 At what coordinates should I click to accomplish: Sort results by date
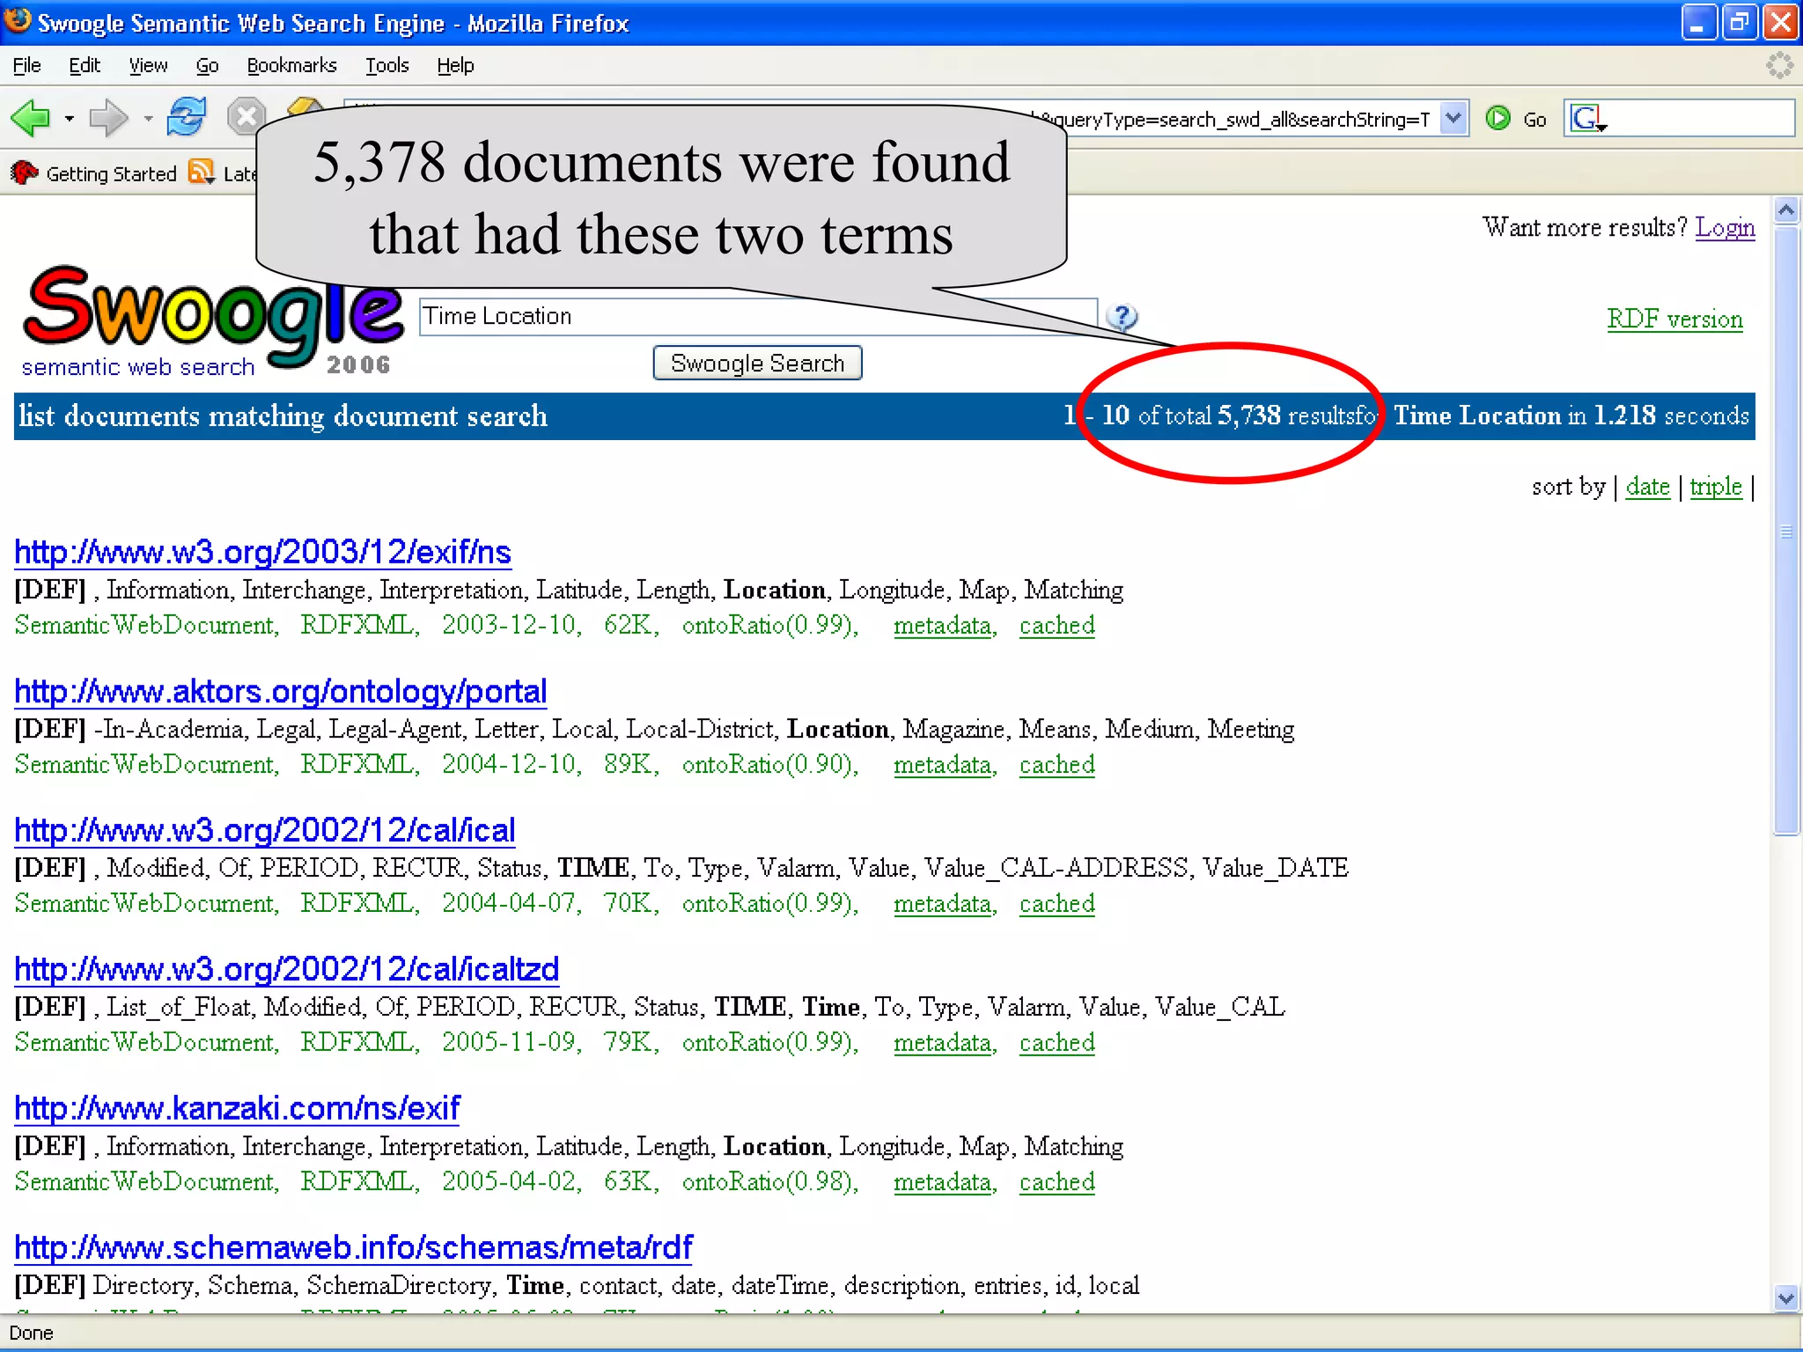click(1647, 486)
